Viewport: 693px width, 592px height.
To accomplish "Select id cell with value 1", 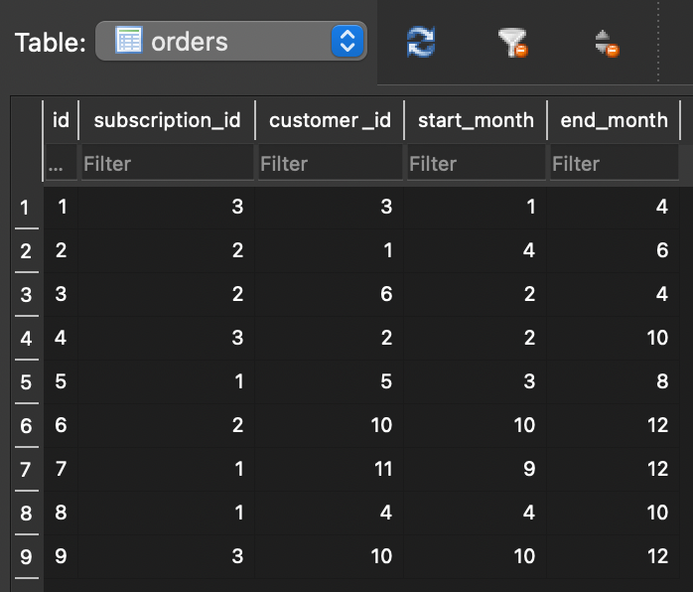I will (x=61, y=207).
